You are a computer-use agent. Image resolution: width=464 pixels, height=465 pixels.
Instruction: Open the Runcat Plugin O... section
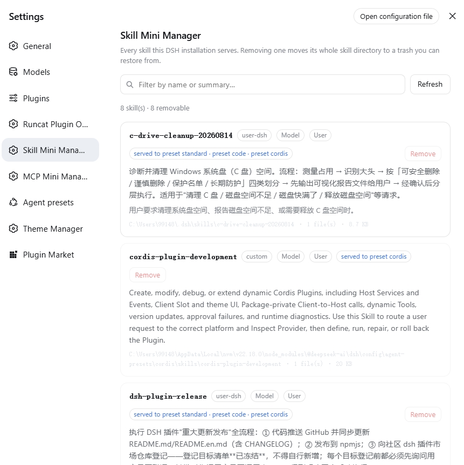(x=51, y=124)
